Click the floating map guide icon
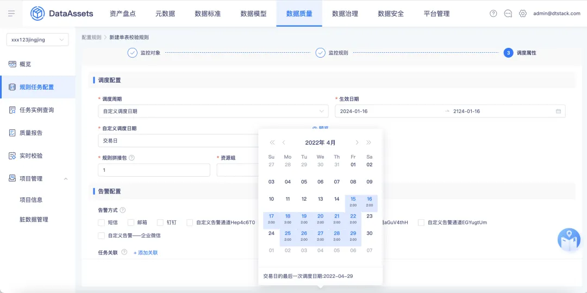Image resolution: width=587 pixels, height=293 pixels. 569,240
